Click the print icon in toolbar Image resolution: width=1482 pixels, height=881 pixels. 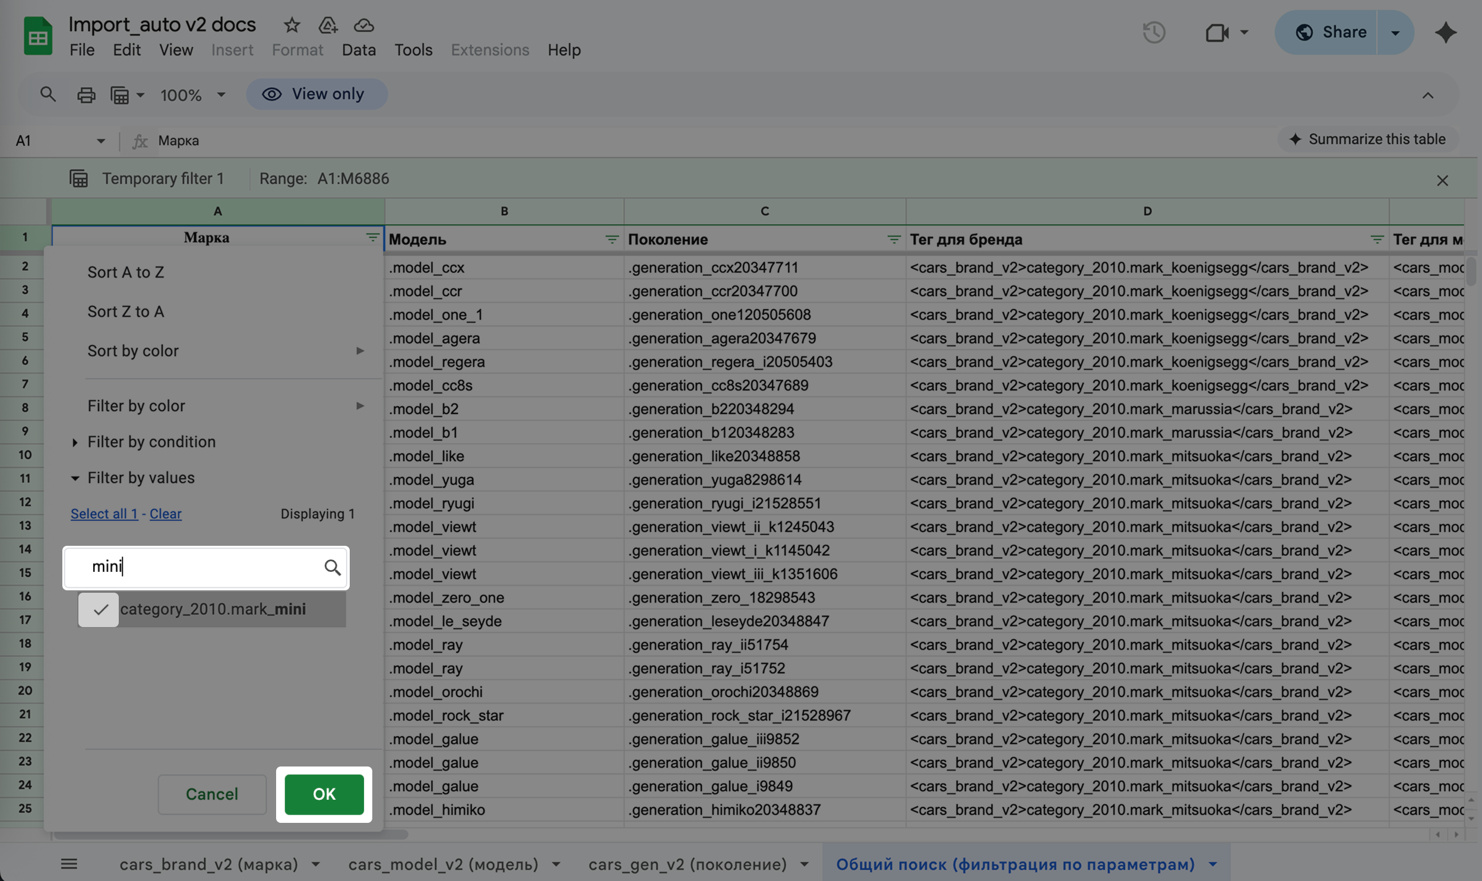(86, 94)
